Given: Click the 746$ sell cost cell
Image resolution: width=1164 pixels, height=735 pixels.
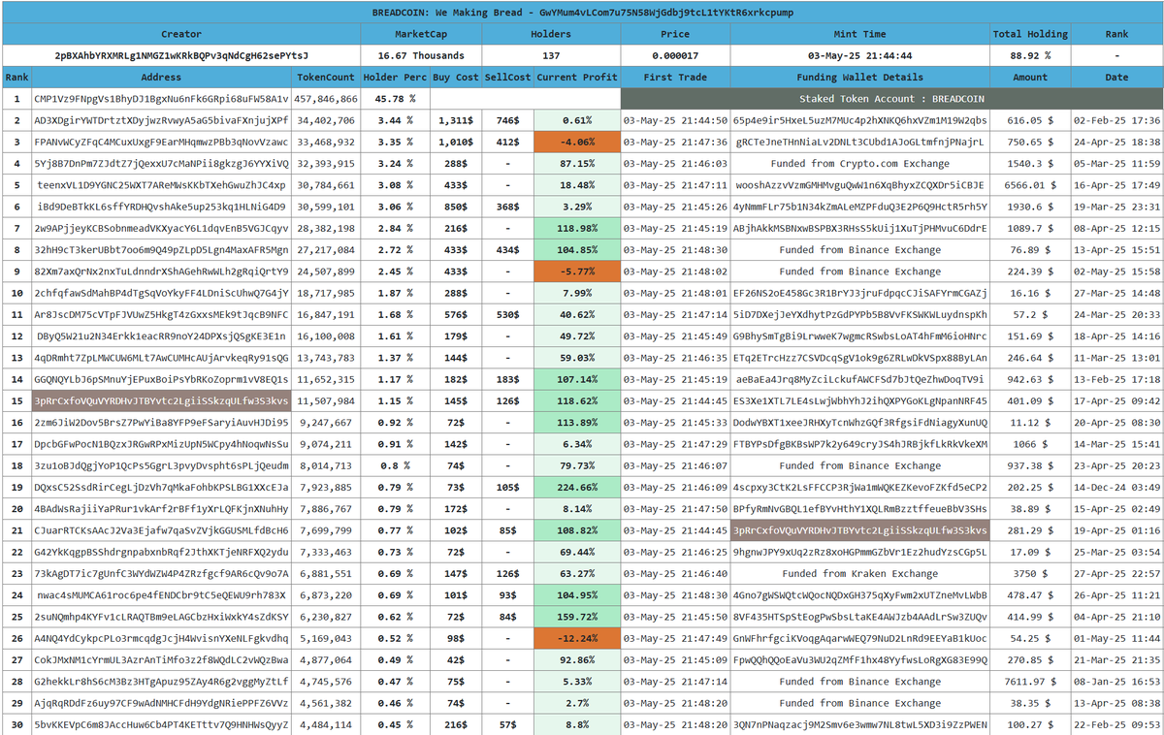Looking at the screenshot, I should (x=507, y=120).
